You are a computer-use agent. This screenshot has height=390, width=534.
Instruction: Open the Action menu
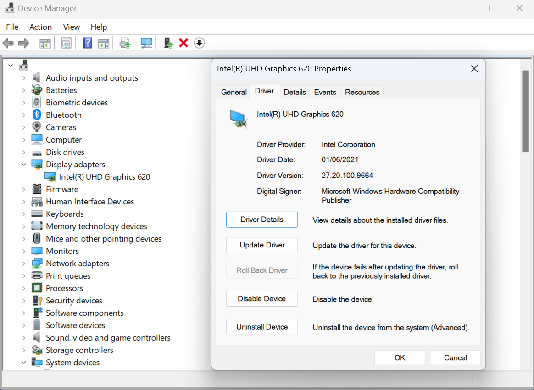point(40,27)
